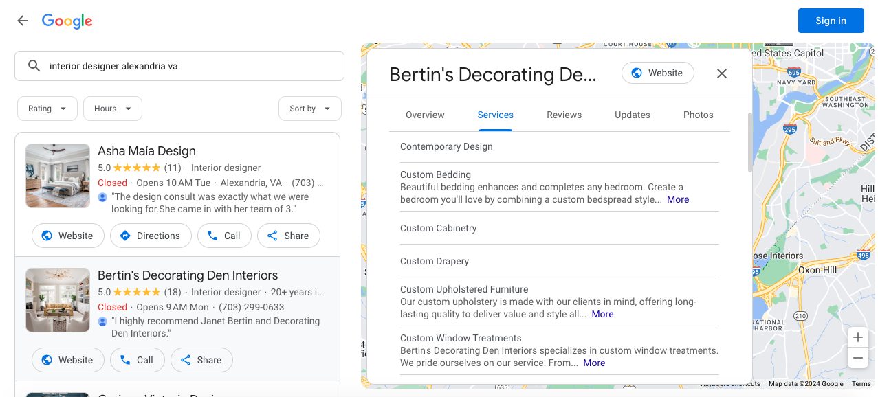Call Asha Maia Design
The width and height of the screenshot is (878, 397).
click(x=224, y=236)
